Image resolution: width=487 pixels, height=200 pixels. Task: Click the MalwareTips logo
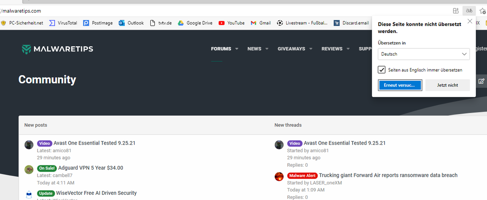tap(57, 49)
